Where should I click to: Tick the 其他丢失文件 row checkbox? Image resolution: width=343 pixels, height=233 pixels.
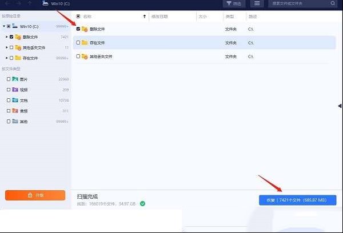(78, 57)
